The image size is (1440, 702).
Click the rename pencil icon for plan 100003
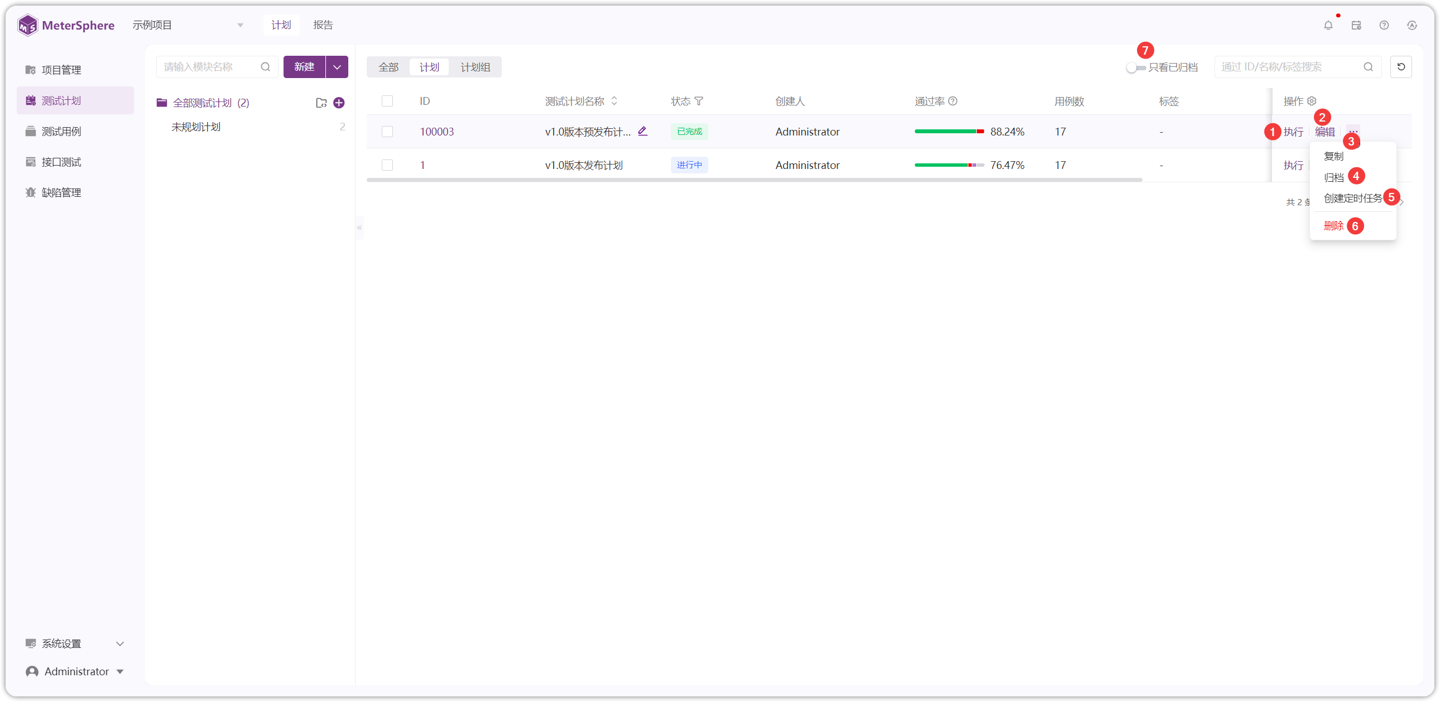click(643, 131)
